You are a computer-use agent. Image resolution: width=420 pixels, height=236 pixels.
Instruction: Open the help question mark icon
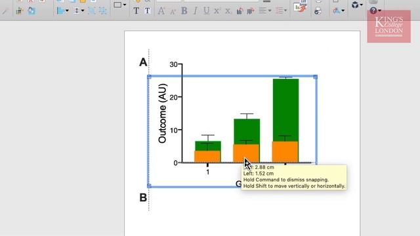click(x=373, y=10)
